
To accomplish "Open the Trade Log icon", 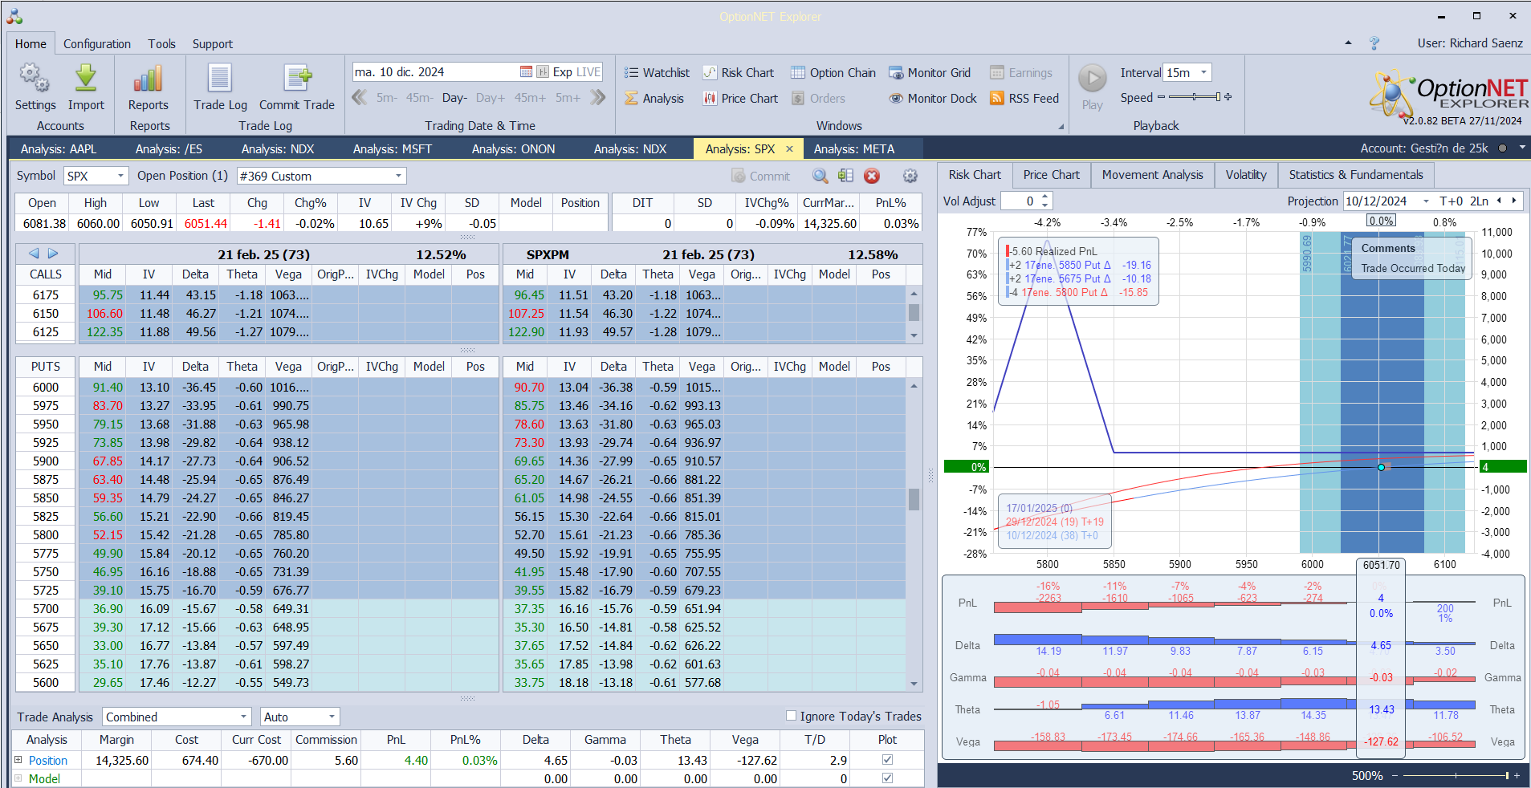I will [x=220, y=79].
